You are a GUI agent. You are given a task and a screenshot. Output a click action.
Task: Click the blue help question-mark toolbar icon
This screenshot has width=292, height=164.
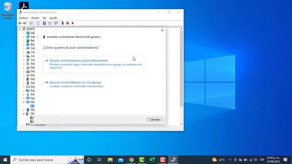click(x=44, y=23)
